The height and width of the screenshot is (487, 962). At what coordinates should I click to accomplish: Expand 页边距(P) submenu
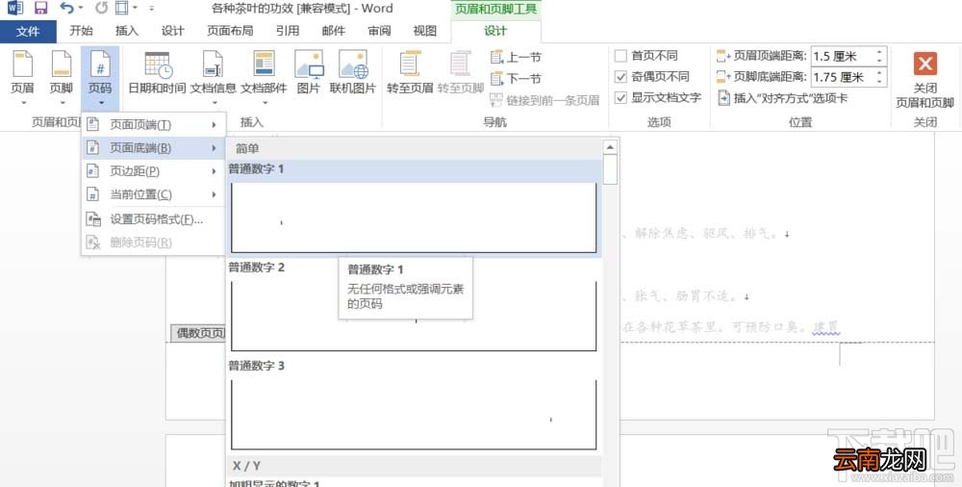153,171
